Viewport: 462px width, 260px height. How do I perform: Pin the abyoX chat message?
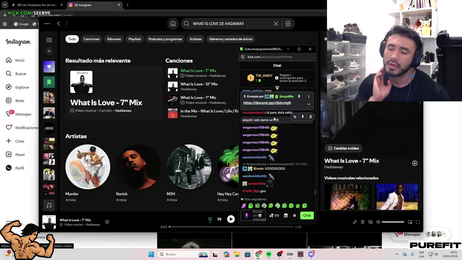click(x=302, y=117)
